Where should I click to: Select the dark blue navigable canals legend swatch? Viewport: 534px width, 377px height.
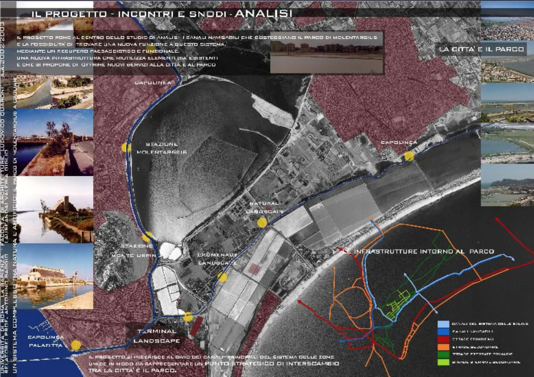pyautogui.click(x=442, y=331)
